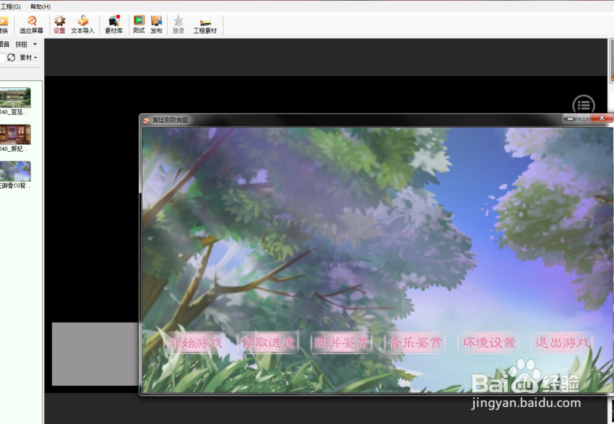Click 环境设置 environment settings button
The height and width of the screenshot is (424, 614).
[x=488, y=343]
